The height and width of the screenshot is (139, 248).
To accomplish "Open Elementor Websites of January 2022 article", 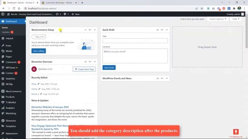I will coord(50,107).
